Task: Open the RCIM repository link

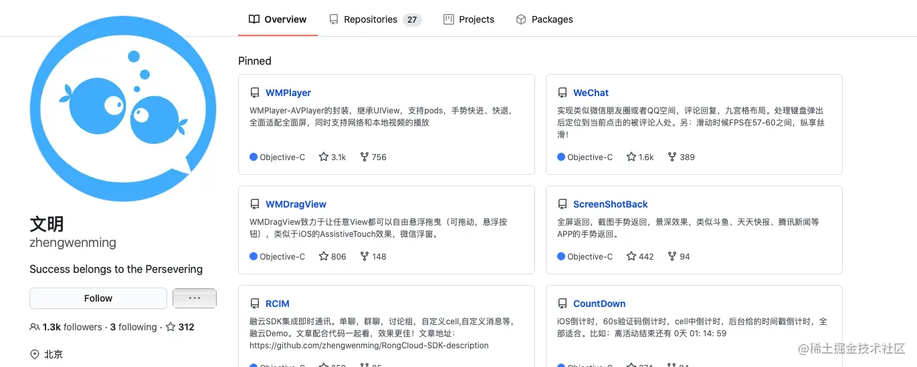Action: pyautogui.click(x=278, y=304)
